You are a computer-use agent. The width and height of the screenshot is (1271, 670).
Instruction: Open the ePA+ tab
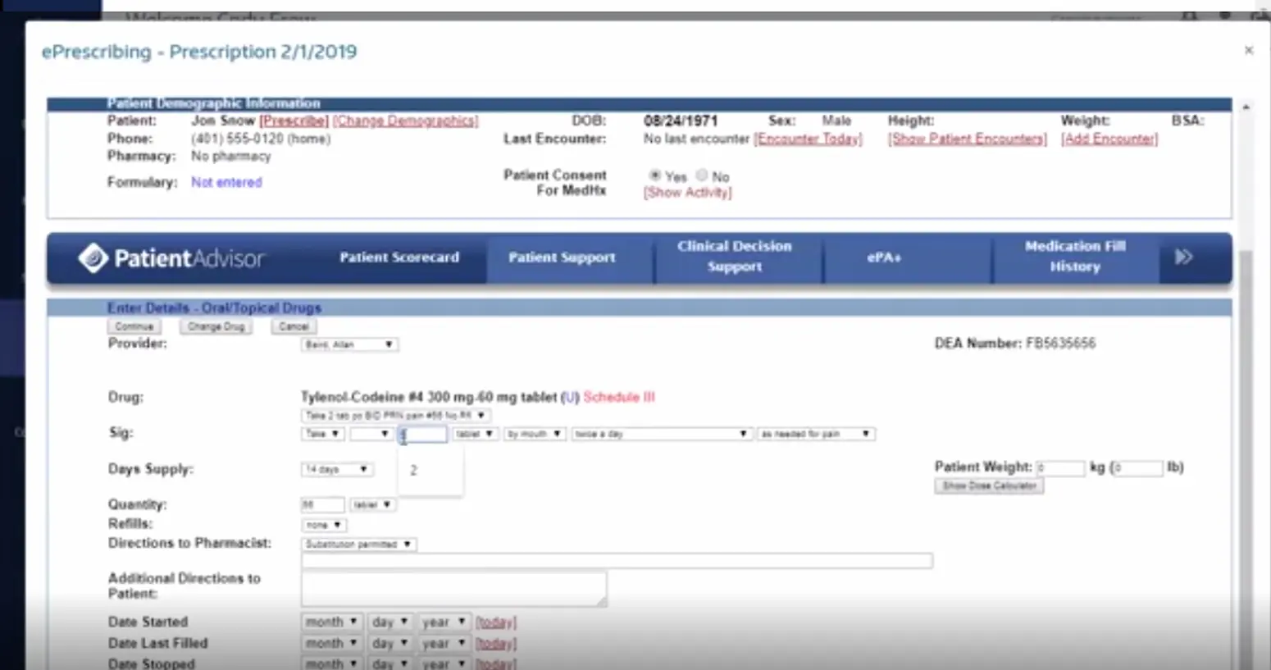[x=883, y=257]
